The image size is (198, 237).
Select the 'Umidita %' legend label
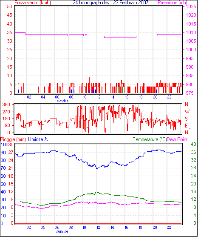pos(38,139)
